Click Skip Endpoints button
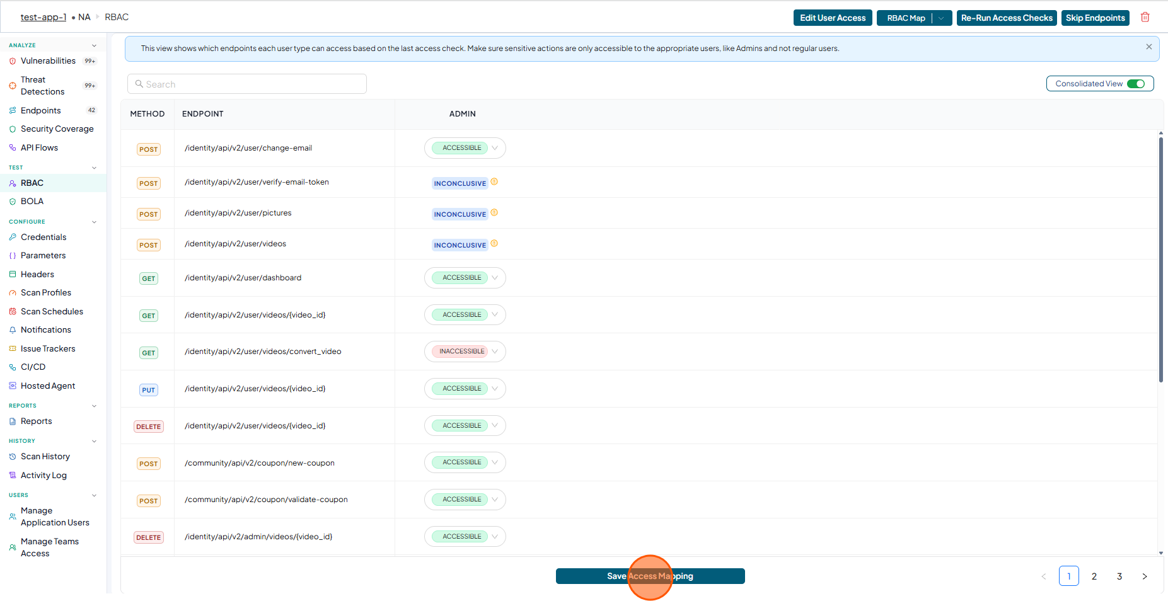 tap(1095, 18)
